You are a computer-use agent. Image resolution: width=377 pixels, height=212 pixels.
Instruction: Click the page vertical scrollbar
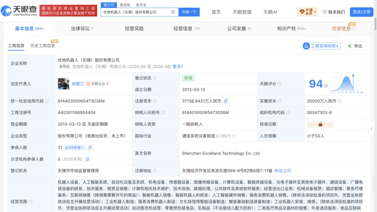pos(375,24)
